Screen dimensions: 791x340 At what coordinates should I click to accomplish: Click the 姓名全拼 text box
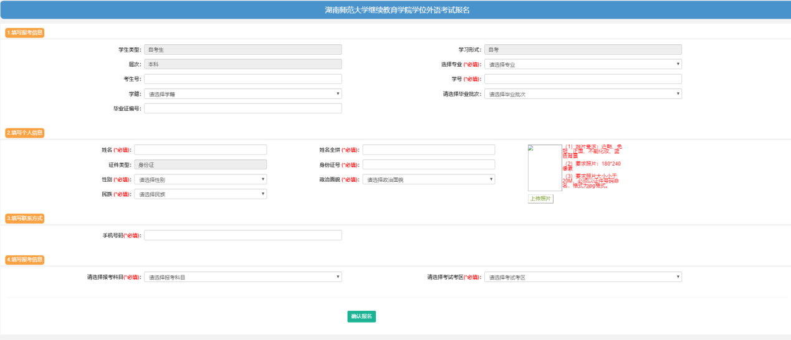click(428, 149)
